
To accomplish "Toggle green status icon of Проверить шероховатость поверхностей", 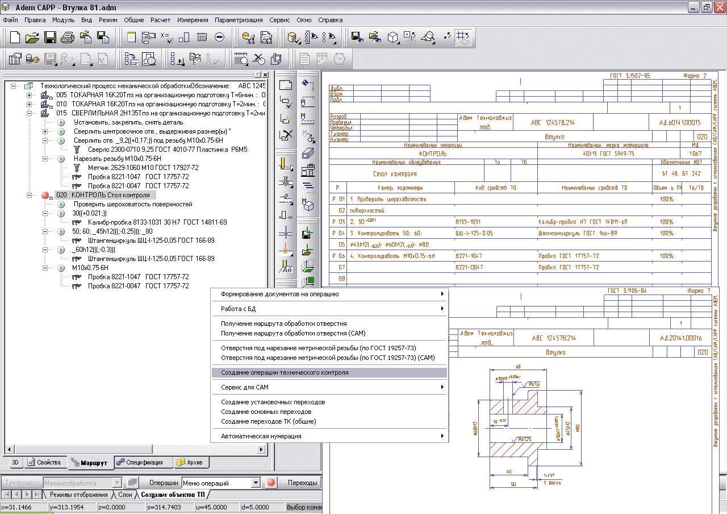I will pyautogui.click(x=61, y=204).
